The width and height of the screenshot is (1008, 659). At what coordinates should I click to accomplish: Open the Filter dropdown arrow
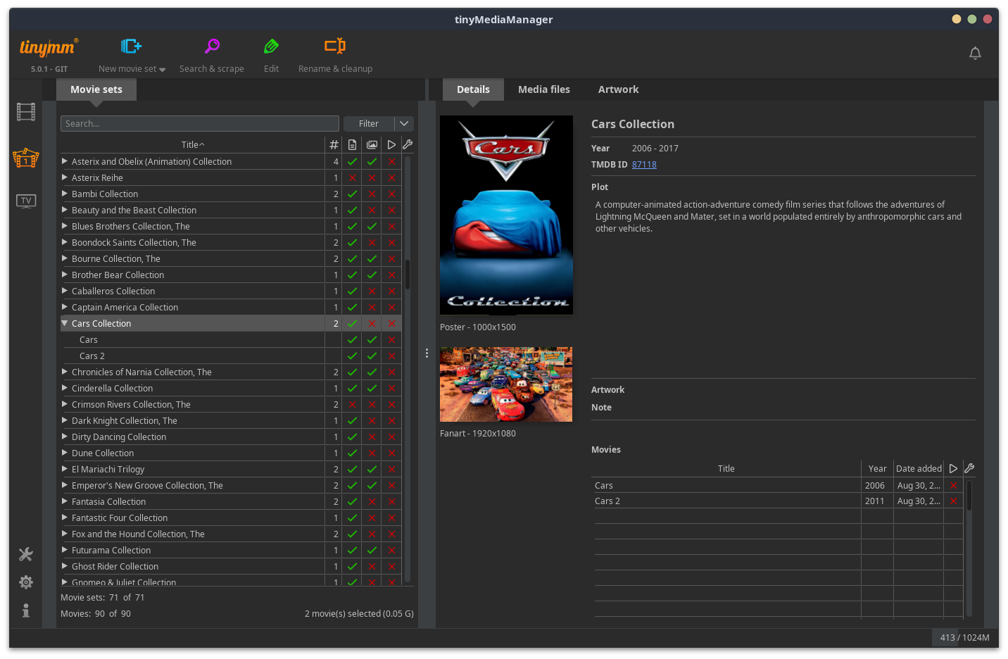[404, 123]
